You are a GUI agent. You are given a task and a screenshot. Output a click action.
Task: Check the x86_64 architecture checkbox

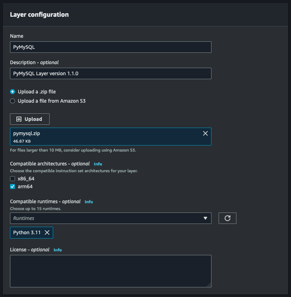coord(12,179)
